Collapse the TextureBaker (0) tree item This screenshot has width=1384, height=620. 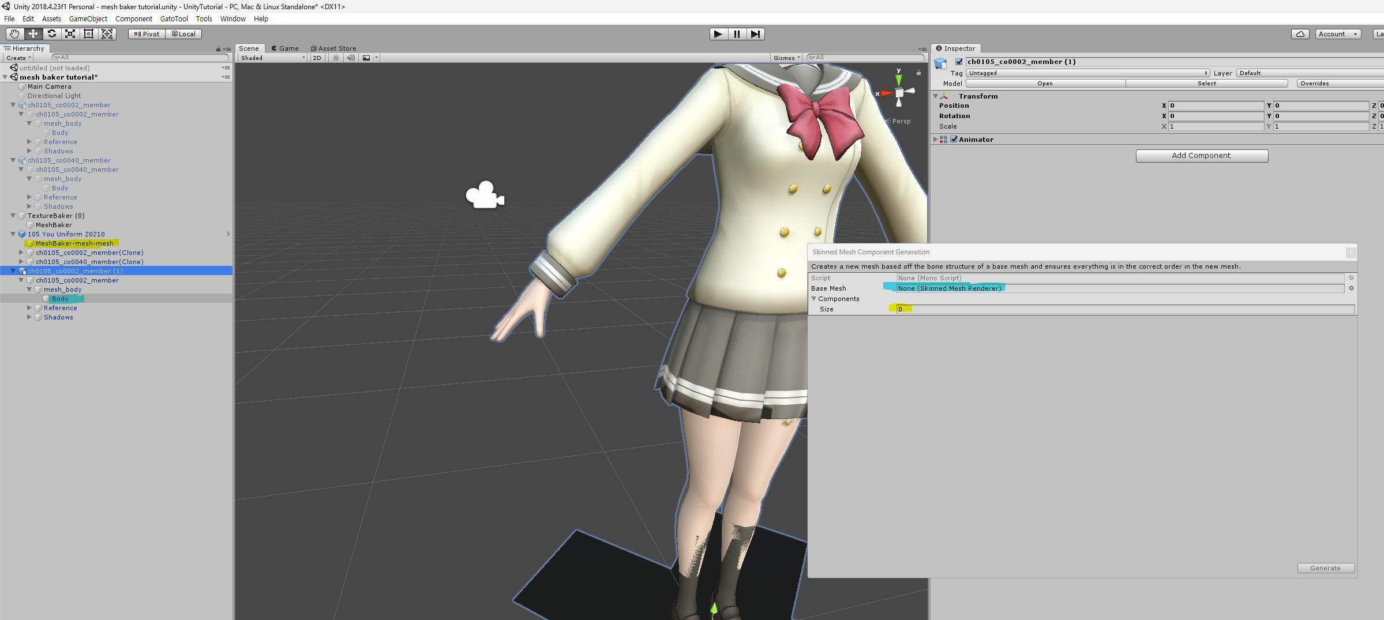coord(13,216)
